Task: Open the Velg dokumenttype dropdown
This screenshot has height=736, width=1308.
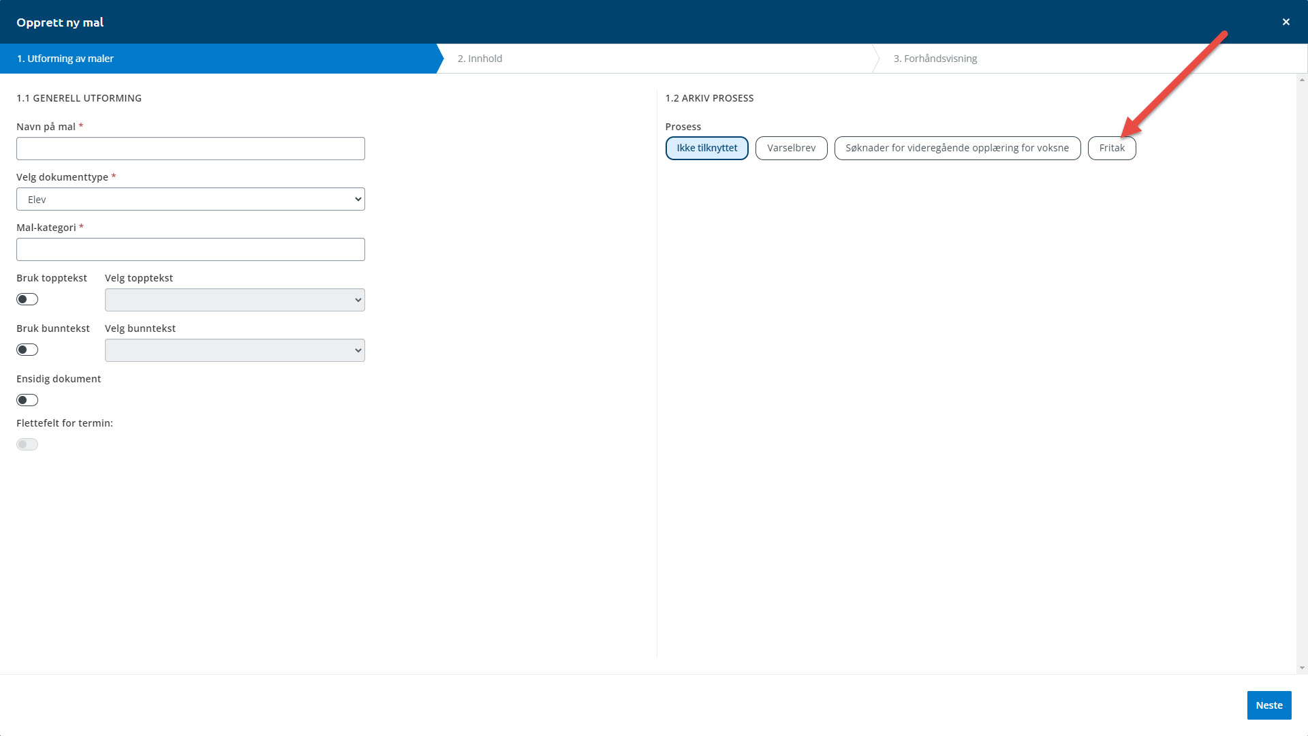Action: click(191, 199)
